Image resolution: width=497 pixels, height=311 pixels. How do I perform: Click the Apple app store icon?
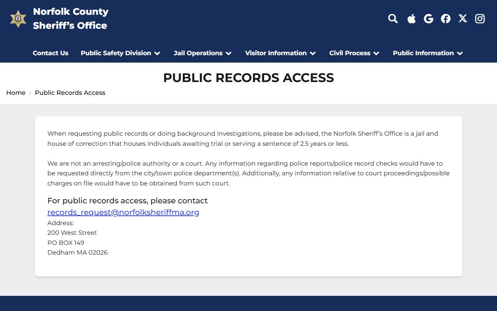point(412,19)
